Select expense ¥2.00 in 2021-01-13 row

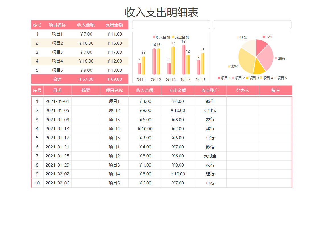pyautogui.click(x=178, y=129)
